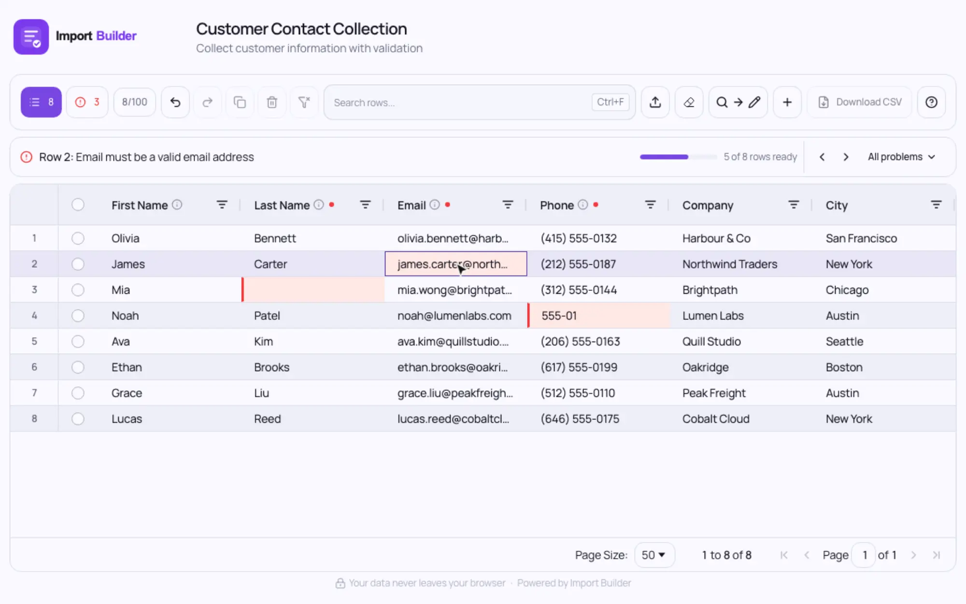Click the eraser clear data icon
This screenshot has width=966, height=604.
point(689,102)
